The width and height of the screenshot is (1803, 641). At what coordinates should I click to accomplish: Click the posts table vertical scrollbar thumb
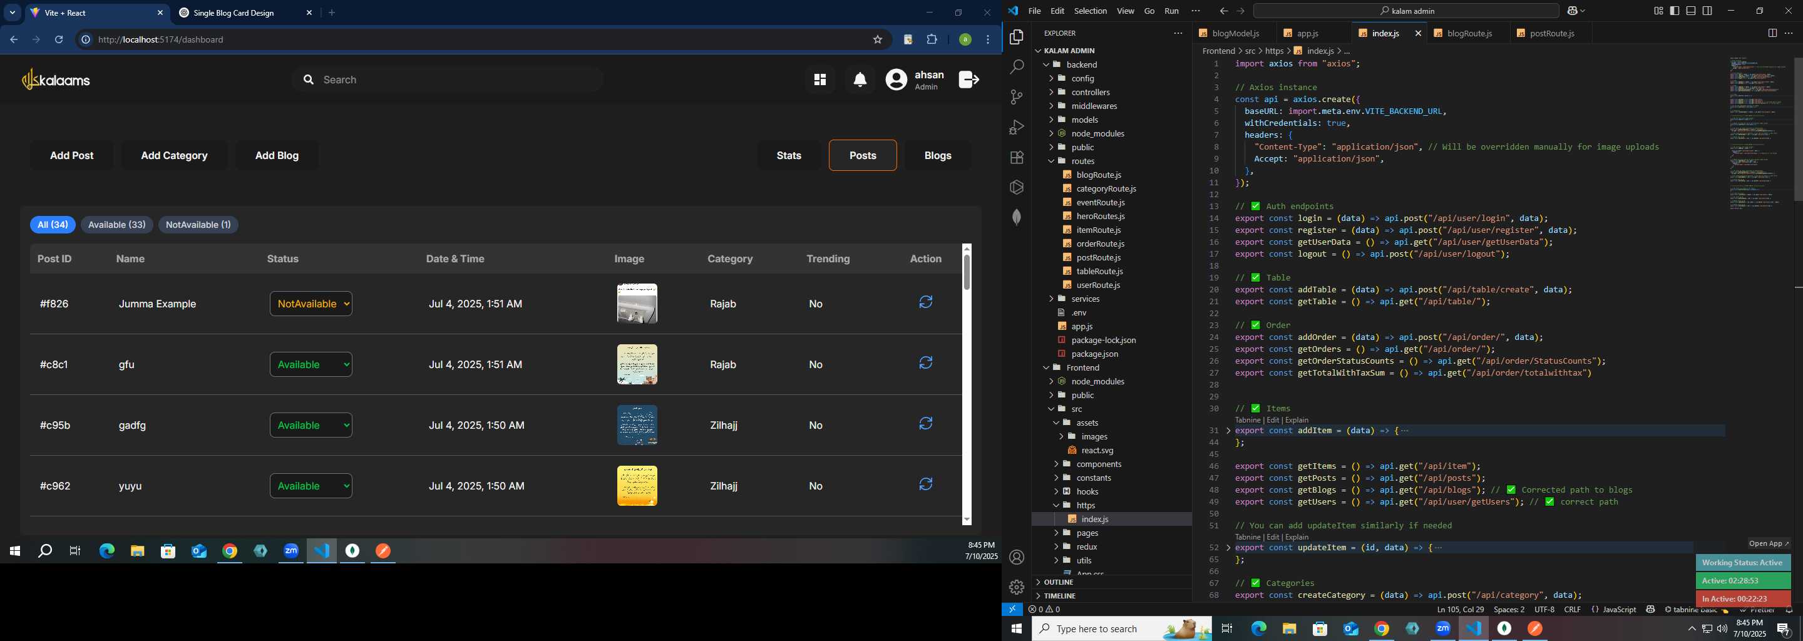(x=967, y=272)
